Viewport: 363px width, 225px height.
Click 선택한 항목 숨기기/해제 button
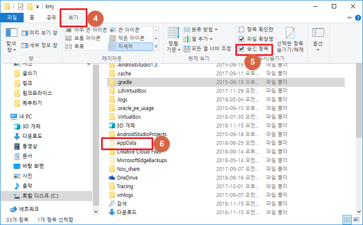tap(290, 39)
